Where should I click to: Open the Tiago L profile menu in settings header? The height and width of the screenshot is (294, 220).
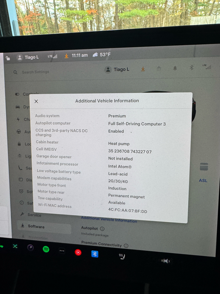pyautogui.click(x=117, y=70)
